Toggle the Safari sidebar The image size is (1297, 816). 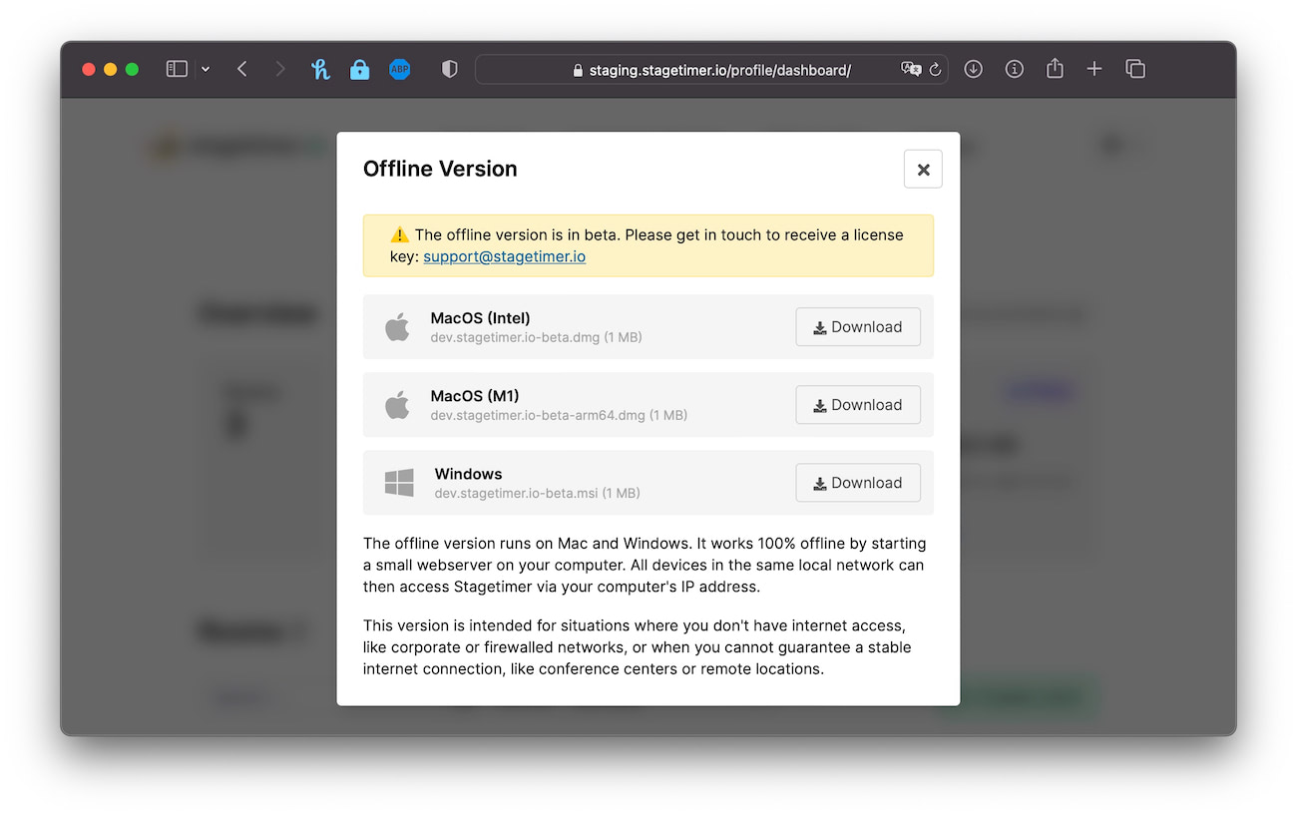pos(176,69)
